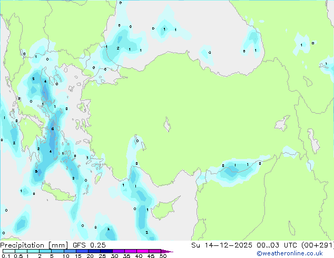
Task: Open the weatheronline.co.uk copyright link
Action: [x=290, y=254]
